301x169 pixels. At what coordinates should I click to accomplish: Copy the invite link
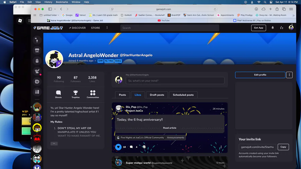pyautogui.click(x=283, y=147)
